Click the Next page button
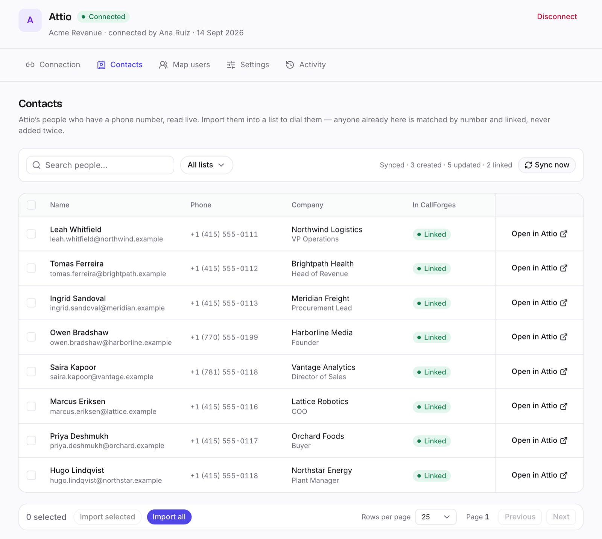 (x=561, y=517)
